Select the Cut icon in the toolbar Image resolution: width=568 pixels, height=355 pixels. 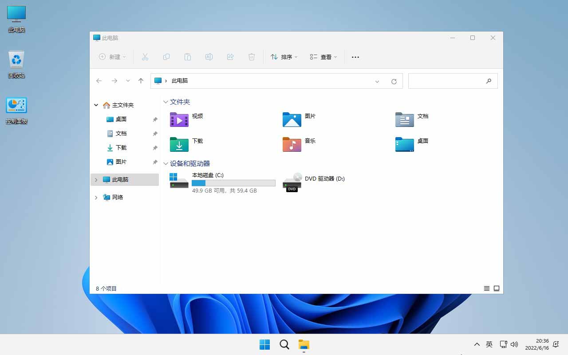[145, 57]
